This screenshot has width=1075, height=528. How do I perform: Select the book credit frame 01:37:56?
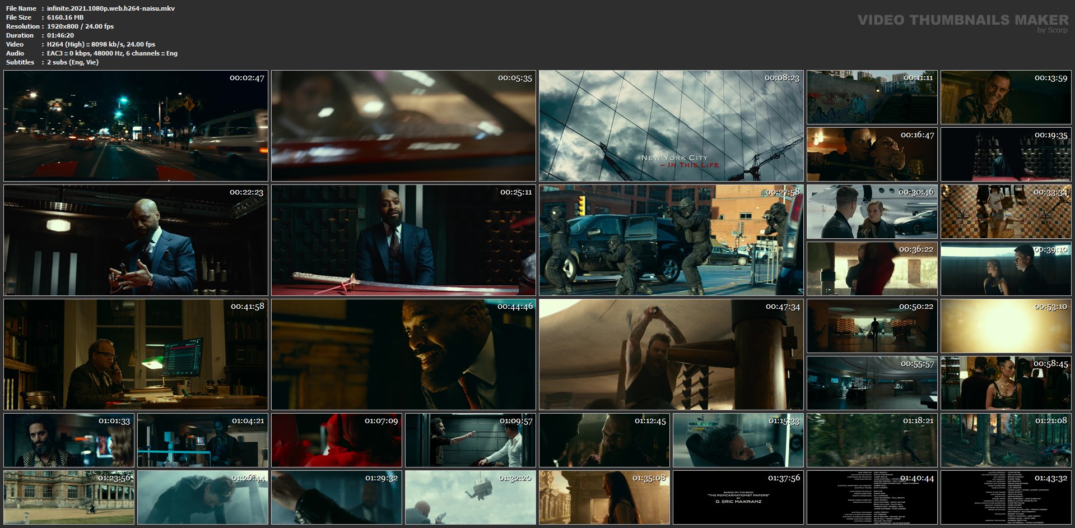(x=738, y=498)
